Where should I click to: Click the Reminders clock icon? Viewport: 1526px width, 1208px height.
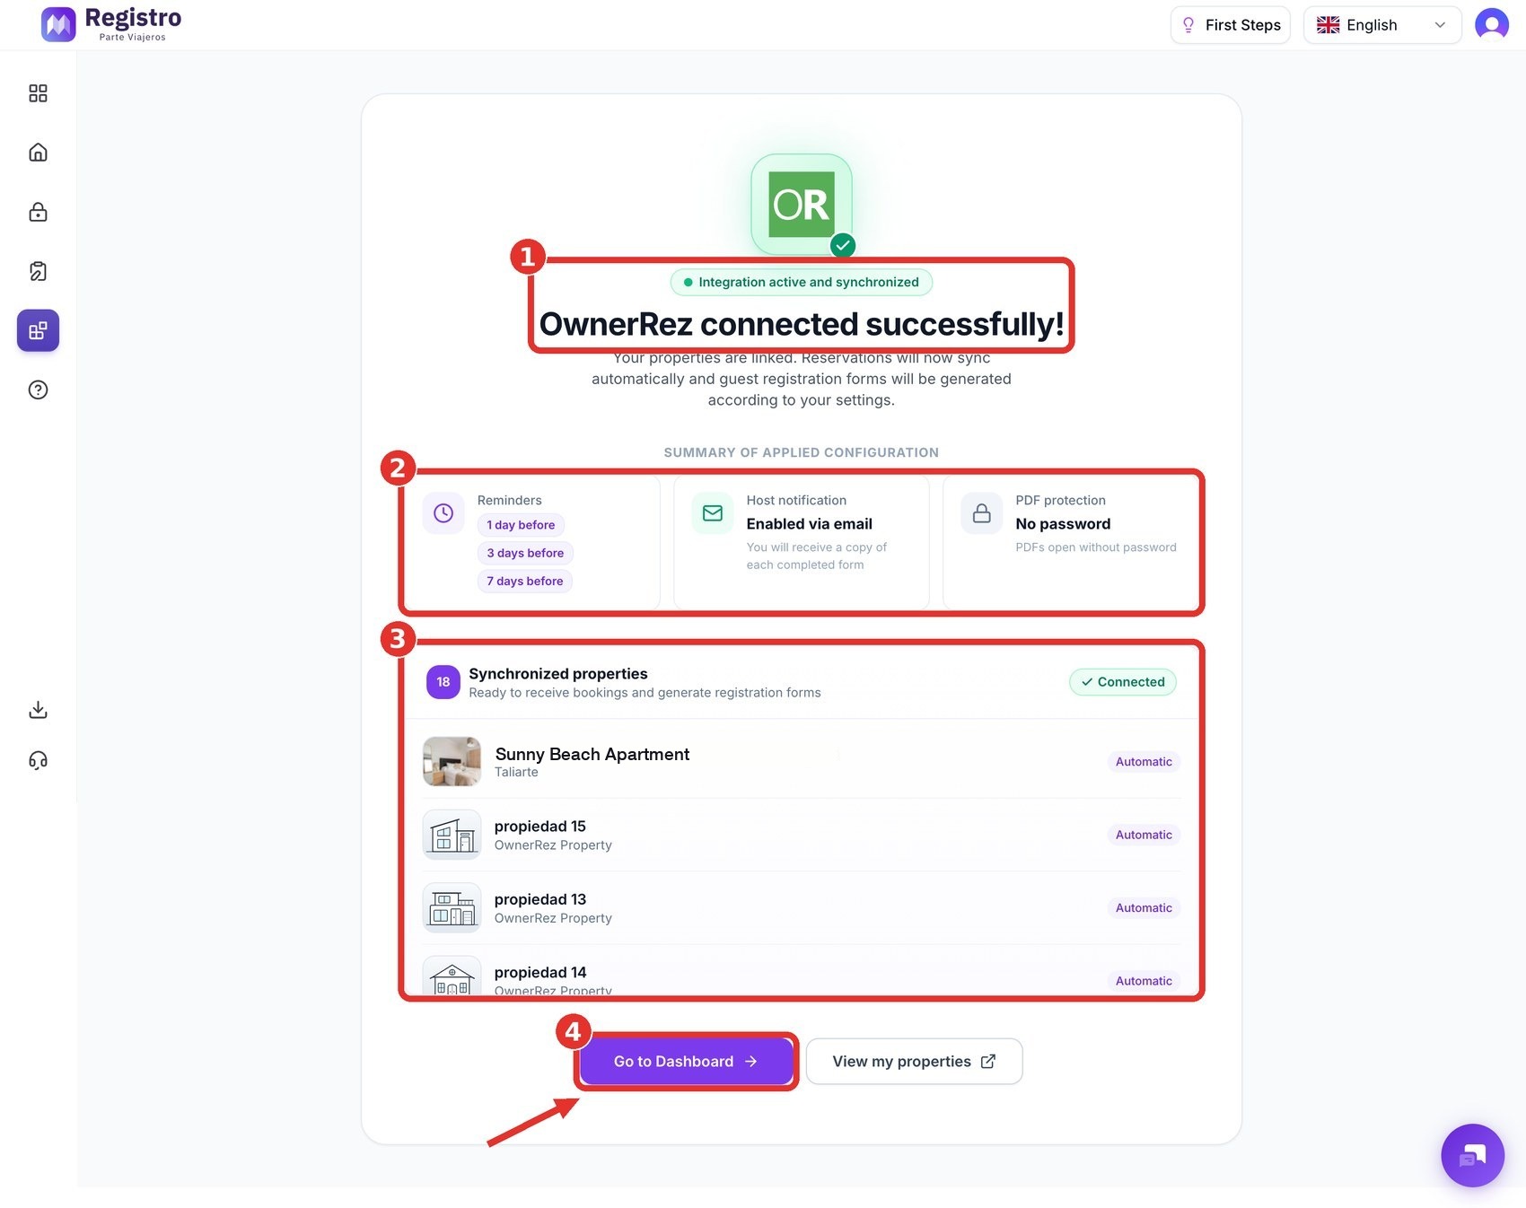pyautogui.click(x=443, y=513)
